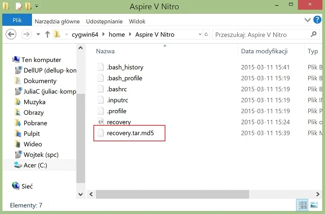Select Acer (C:) drive in sidebar
The height and width of the screenshot is (214, 325).
[x=35, y=165]
